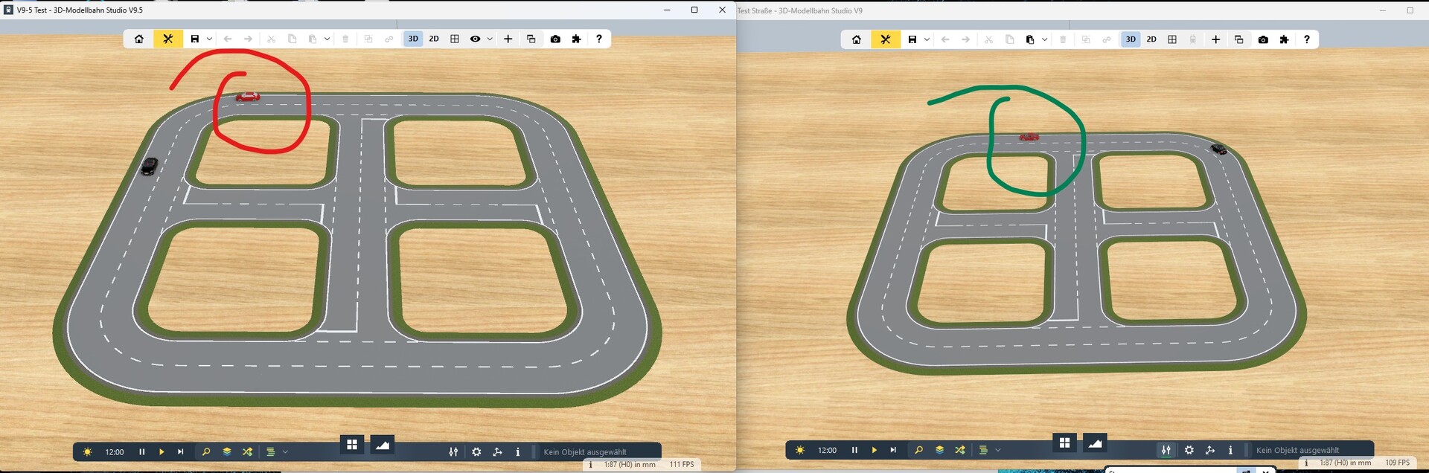The height and width of the screenshot is (473, 1429).
Task: Click the trash delete icon in V9.5 window
Action: point(345,39)
